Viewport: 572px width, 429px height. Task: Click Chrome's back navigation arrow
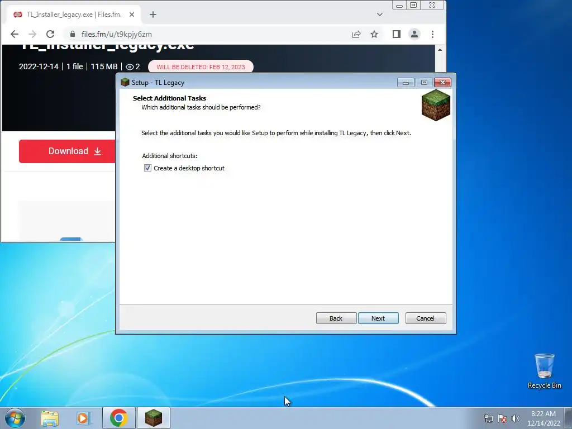(14, 34)
